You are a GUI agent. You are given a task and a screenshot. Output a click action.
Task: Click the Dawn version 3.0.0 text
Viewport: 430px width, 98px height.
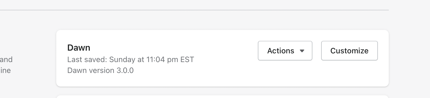(100, 71)
